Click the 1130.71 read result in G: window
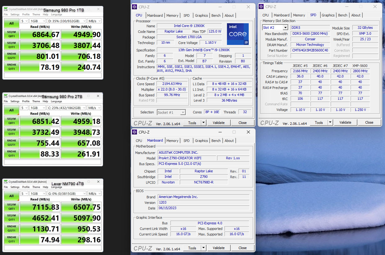 (40, 229)
